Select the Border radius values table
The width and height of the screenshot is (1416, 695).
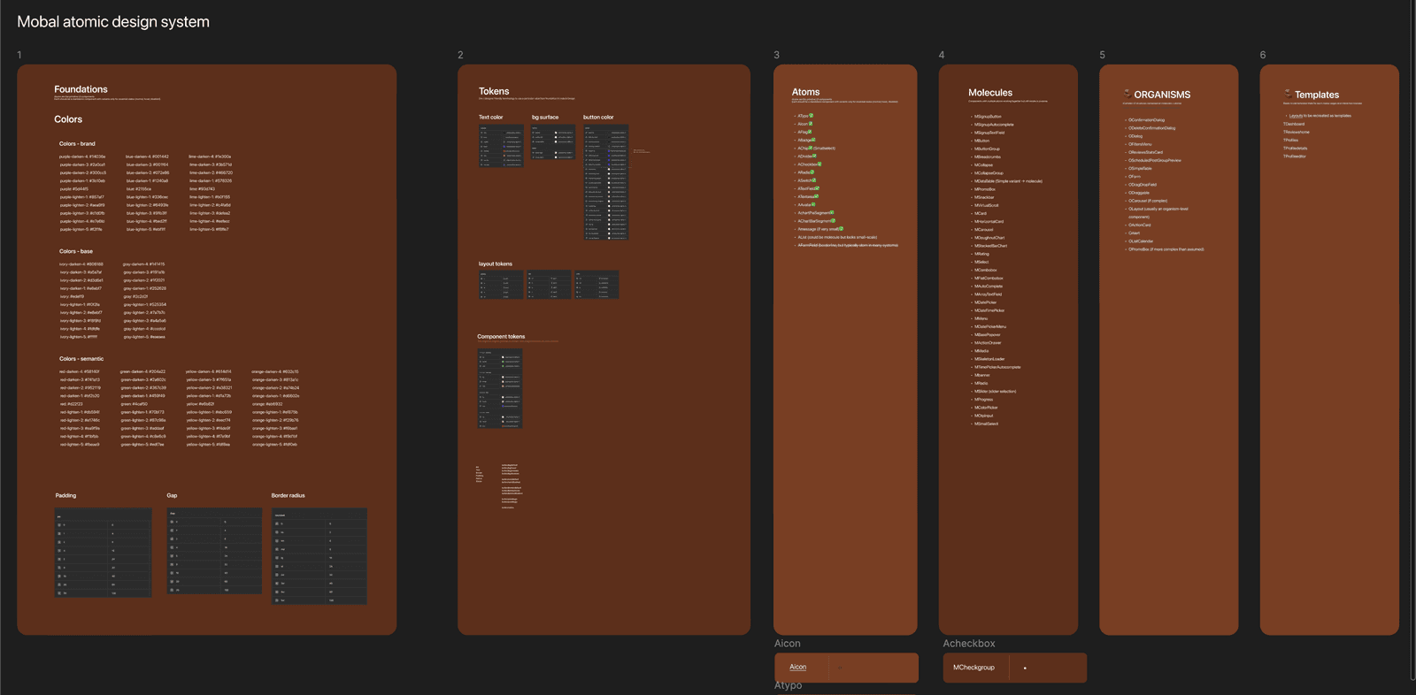click(319, 556)
